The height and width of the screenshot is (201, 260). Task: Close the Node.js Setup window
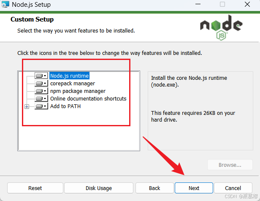point(247,4)
